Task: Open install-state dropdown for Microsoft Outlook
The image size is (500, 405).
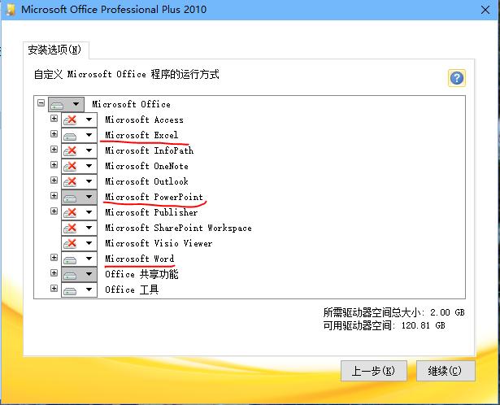Action: (80, 182)
